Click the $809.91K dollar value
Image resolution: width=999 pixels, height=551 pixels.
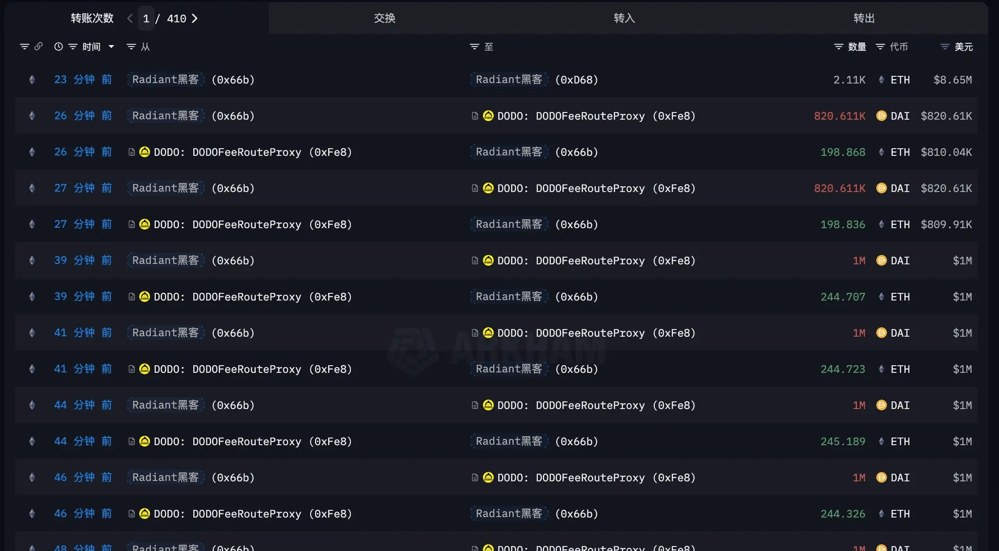click(946, 224)
